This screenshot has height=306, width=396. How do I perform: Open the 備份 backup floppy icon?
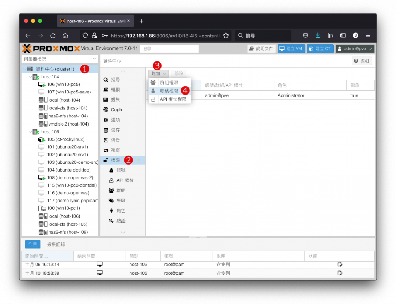(x=106, y=140)
